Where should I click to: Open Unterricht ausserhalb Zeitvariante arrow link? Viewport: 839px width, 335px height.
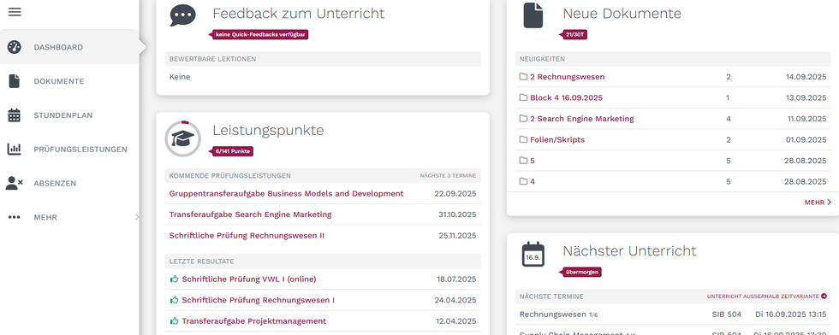pos(767,296)
